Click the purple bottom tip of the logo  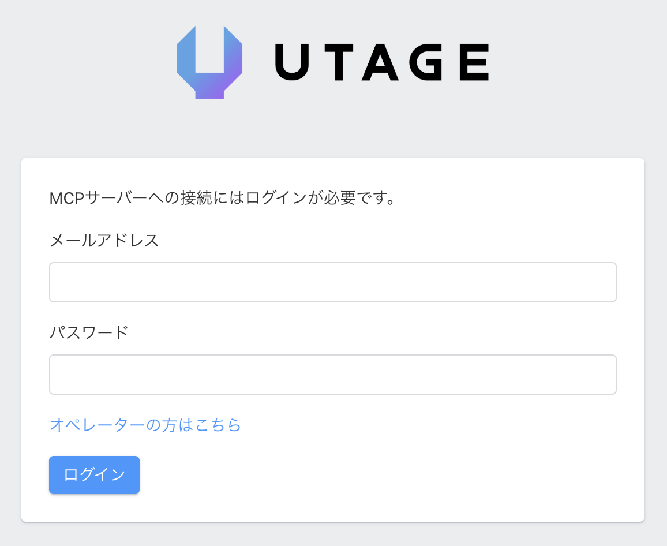(x=210, y=93)
